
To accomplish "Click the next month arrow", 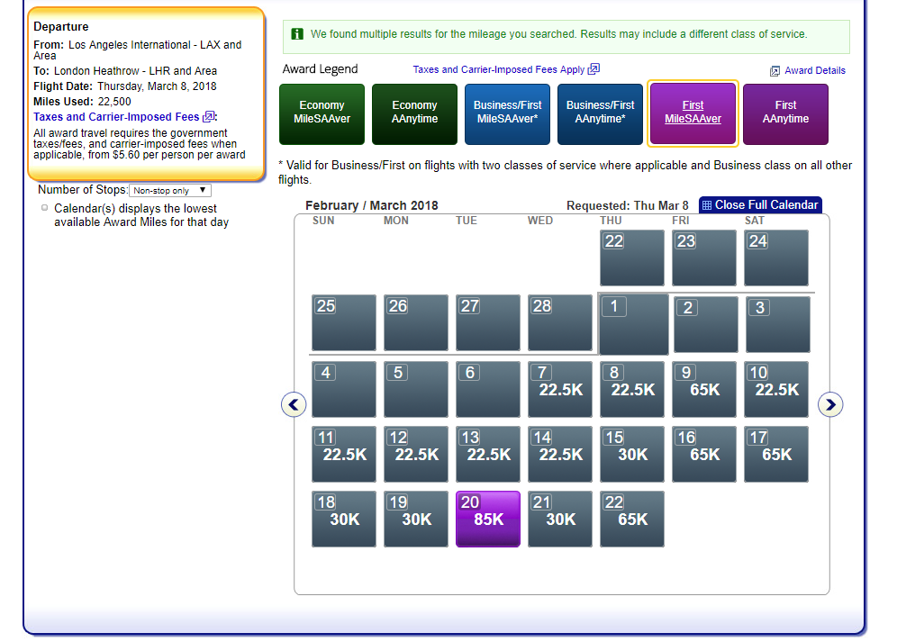I will (x=830, y=404).
